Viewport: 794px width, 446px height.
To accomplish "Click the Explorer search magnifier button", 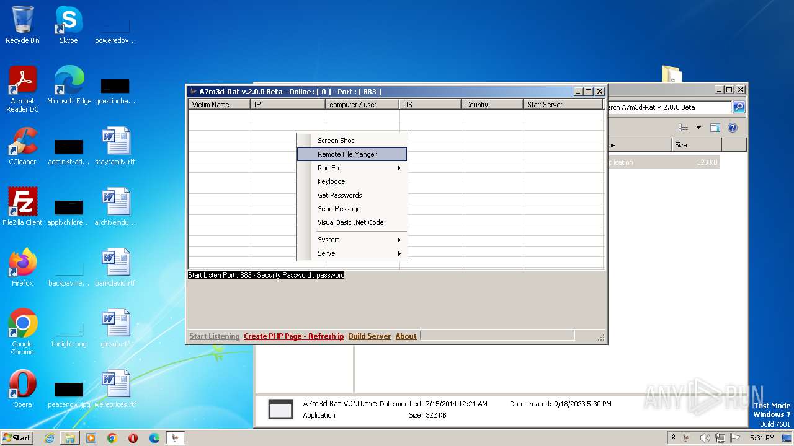I will (738, 107).
